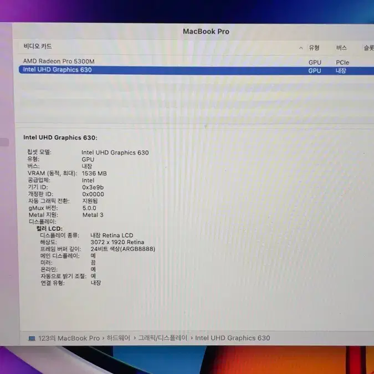374x374 pixels.
Task: Click the 메인 디스플레이 label
Action: [x=60, y=256]
